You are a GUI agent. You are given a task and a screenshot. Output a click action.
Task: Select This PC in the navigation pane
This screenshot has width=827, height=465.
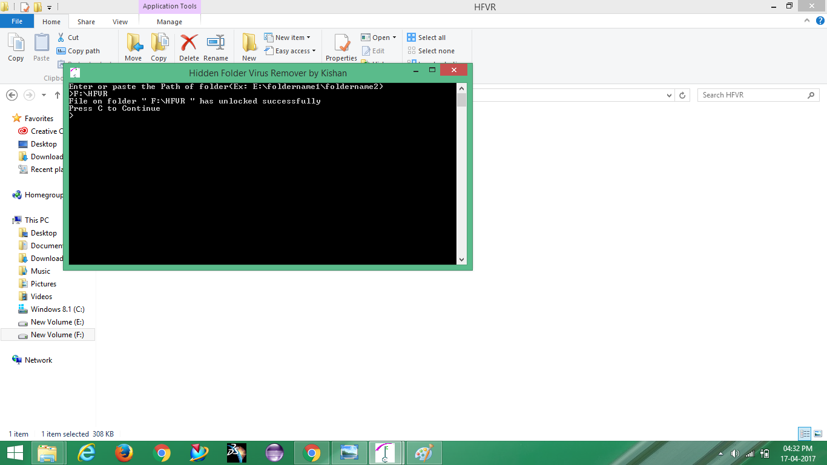36,220
